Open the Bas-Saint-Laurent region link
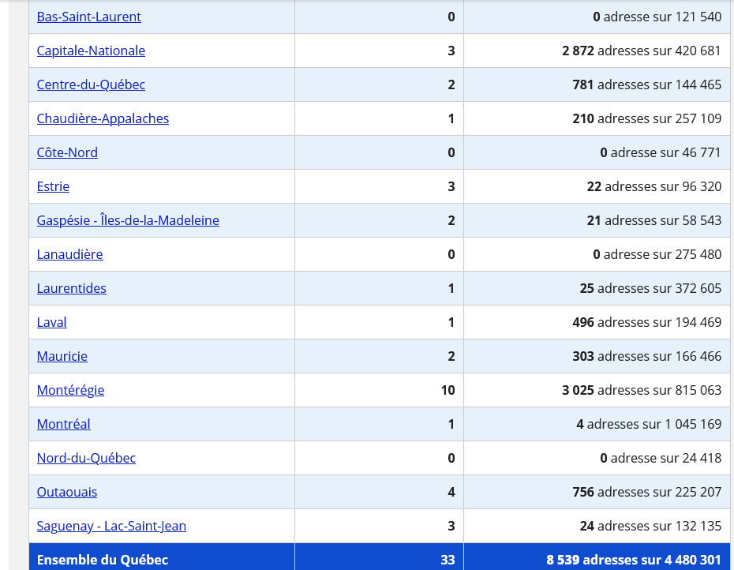The height and width of the screenshot is (570, 734). pos(88,17)
